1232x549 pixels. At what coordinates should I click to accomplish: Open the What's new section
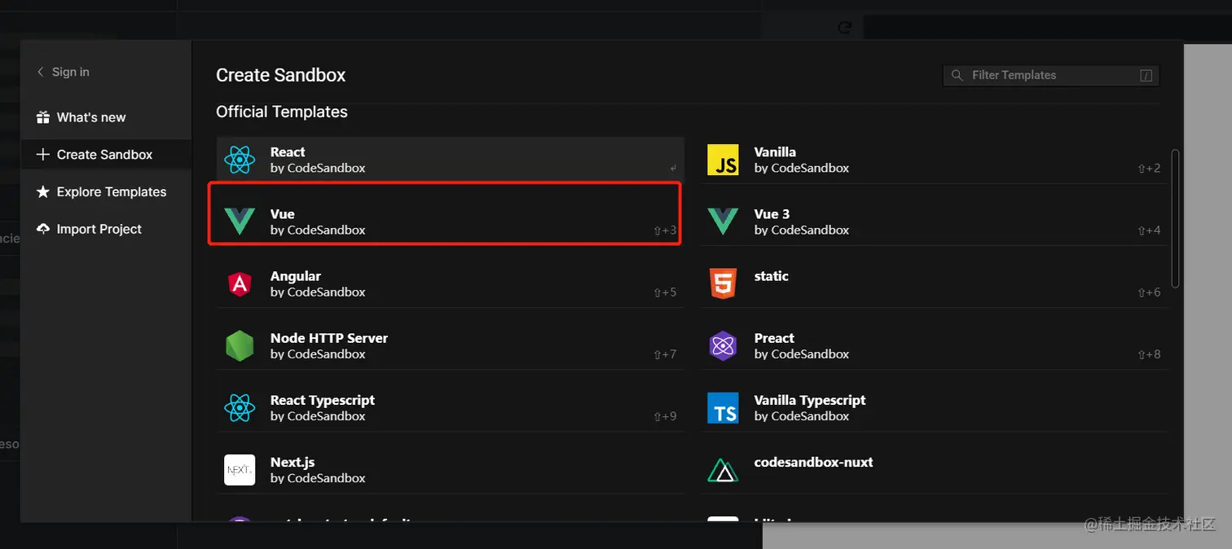pos(90,117)
